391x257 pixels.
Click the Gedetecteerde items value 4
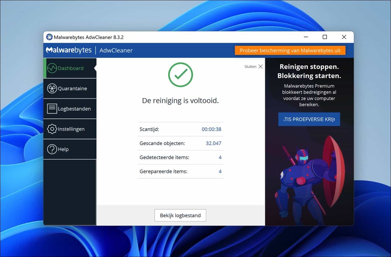pos(220,157)
